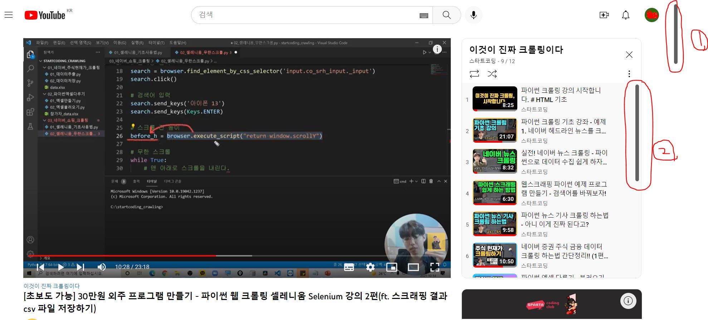708x320 pixels.
Task: Open the YouTube guide hamburger menu
Action: click(9, 15)
